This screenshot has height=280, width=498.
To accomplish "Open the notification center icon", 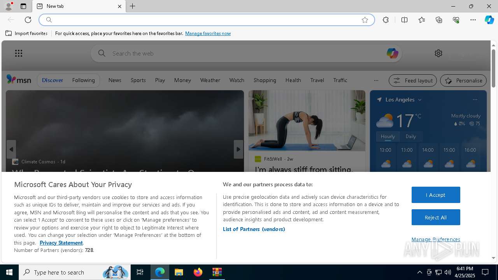I will pos(485,272).
